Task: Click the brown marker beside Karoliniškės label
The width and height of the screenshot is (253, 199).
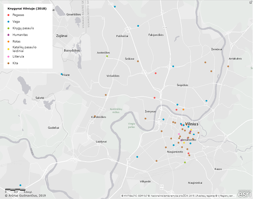Action: tap(95, 116)
